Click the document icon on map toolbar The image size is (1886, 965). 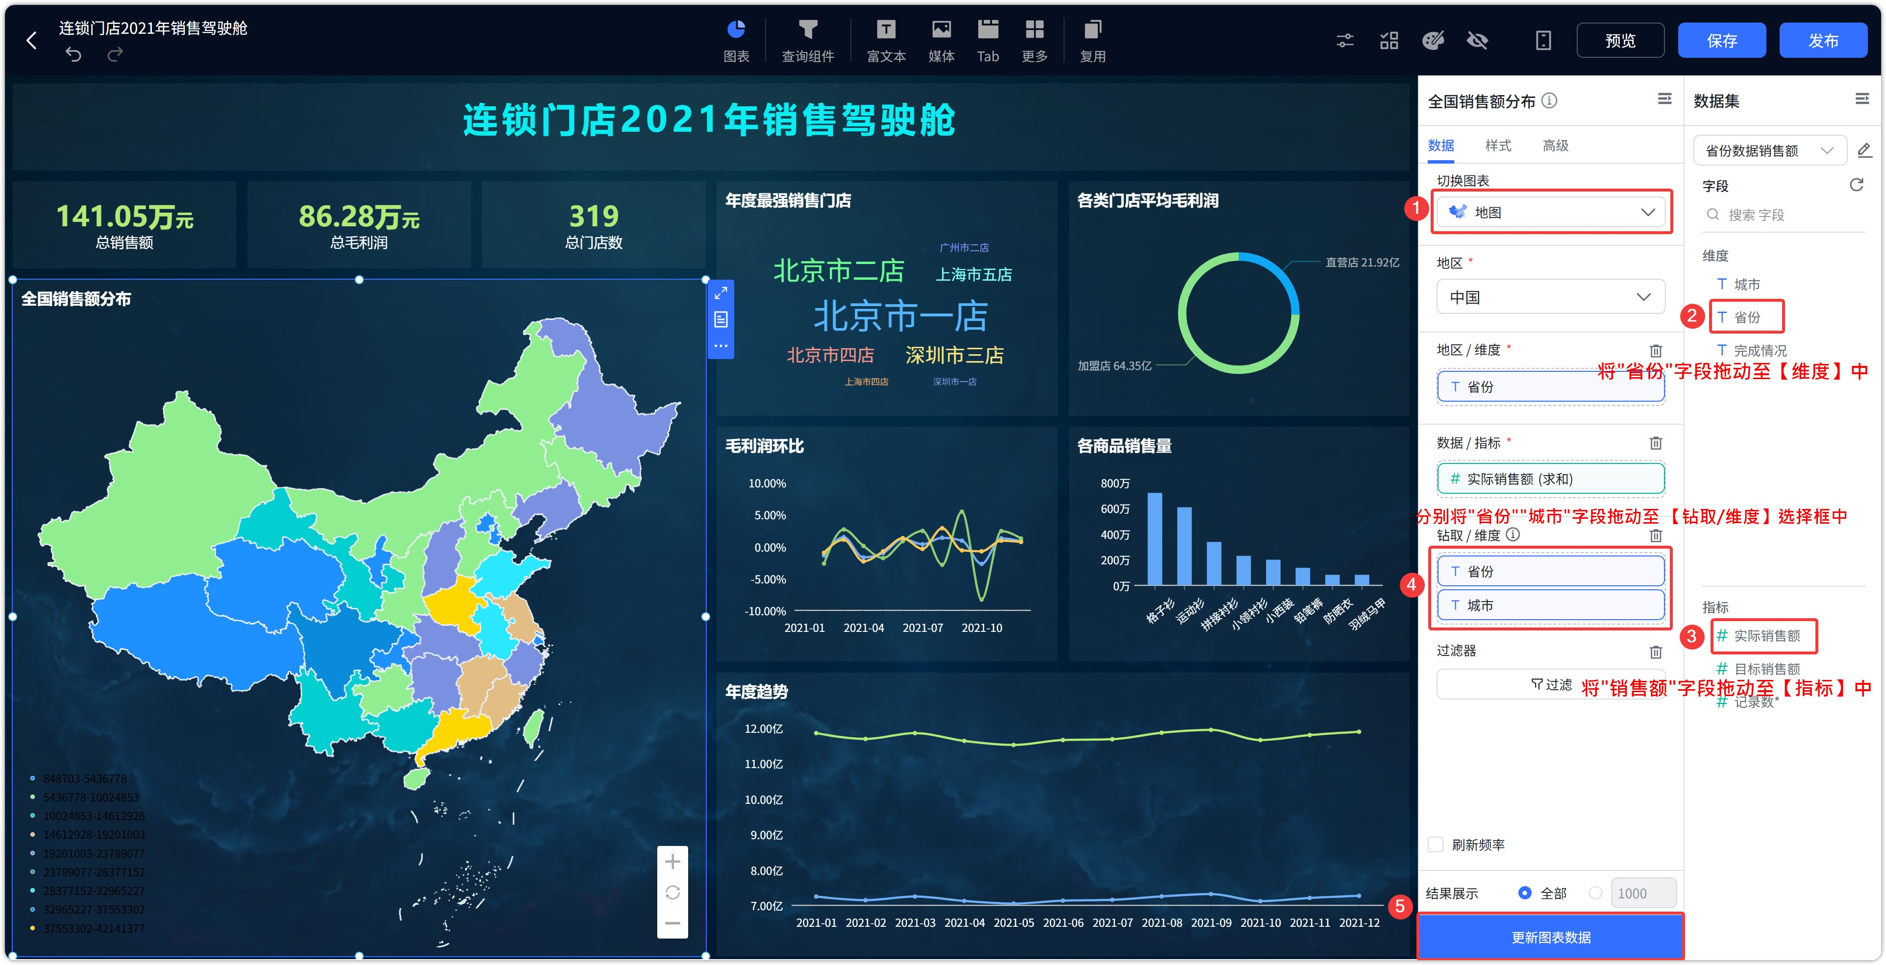pos(720,320)
